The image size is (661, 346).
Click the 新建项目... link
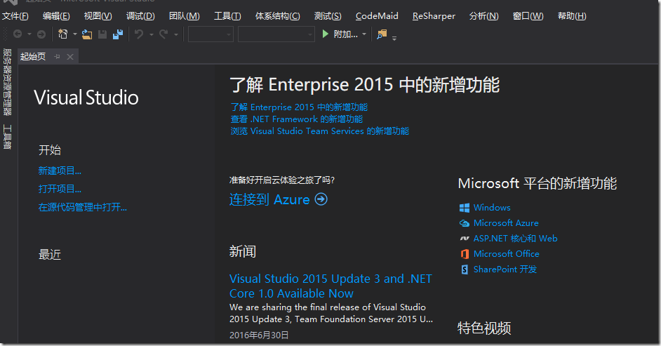pyautogui.click(x=60, y=171)
